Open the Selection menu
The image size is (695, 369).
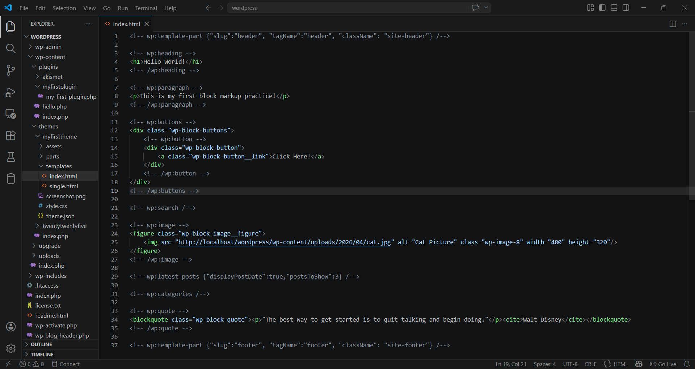64,8
